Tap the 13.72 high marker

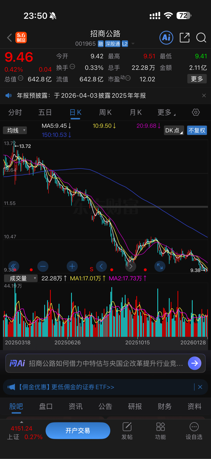[23, 146]
